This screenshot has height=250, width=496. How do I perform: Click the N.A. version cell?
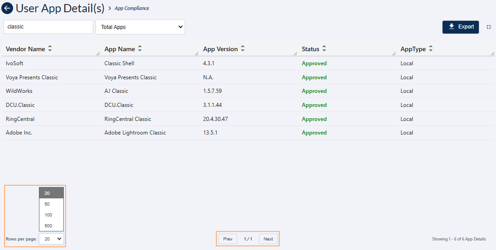click(208, 77)
